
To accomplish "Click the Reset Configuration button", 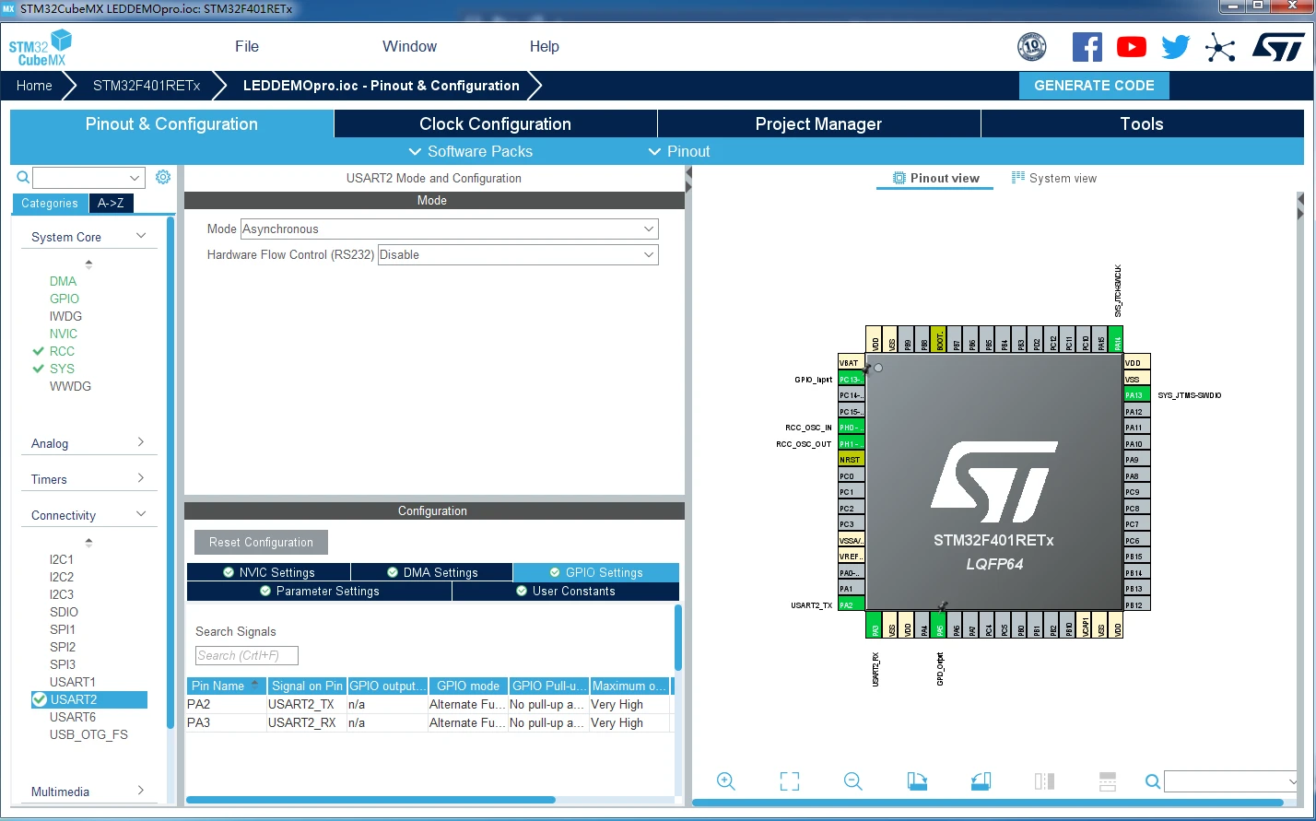I will (261, 542).
